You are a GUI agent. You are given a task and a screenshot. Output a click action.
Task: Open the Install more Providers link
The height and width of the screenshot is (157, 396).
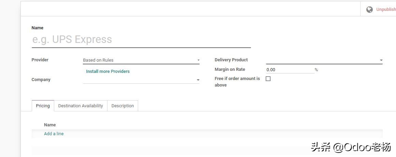tap(108, 71)
